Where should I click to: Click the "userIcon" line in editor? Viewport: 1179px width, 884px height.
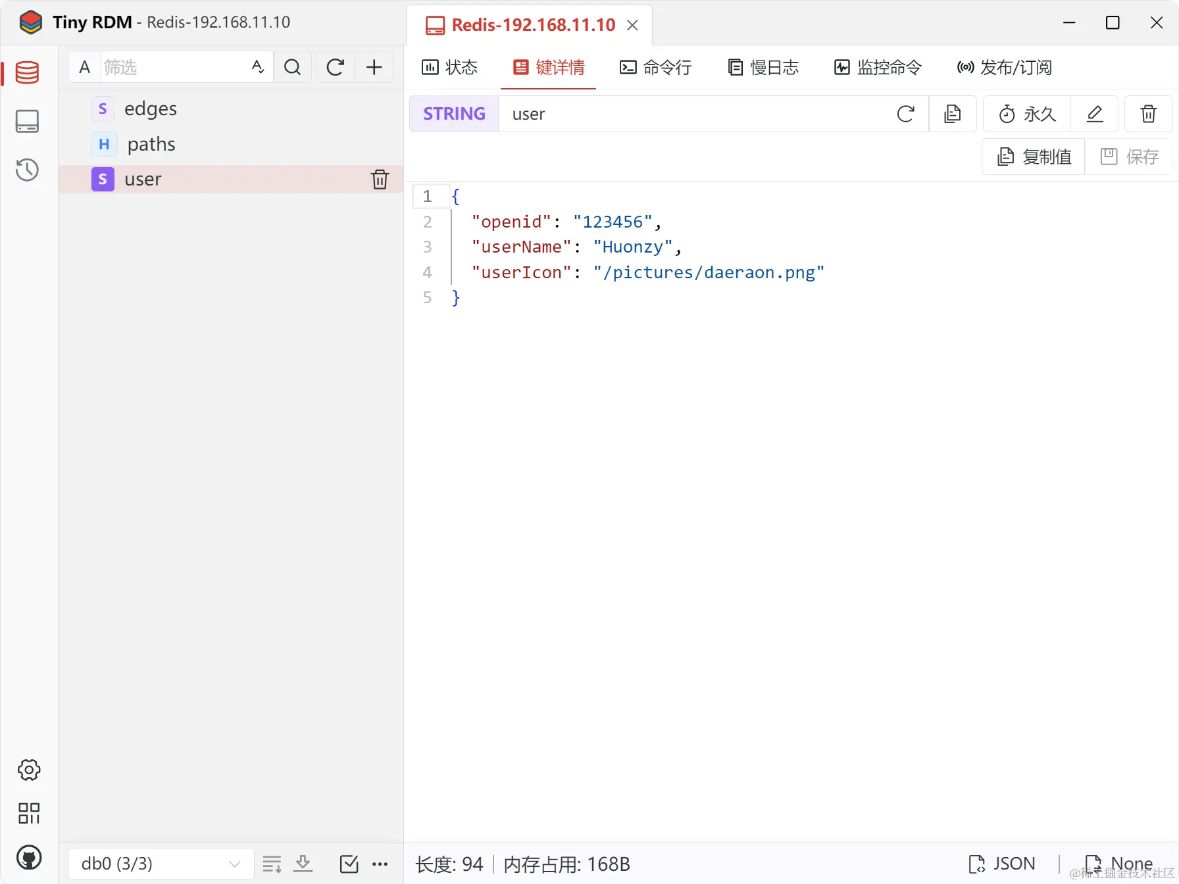click(648, 272)
